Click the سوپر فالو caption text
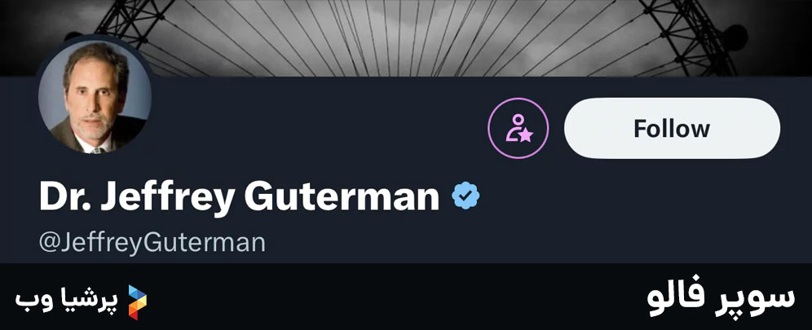The width and height of the screenshot is (812, 330). click(x=720, y=298)
